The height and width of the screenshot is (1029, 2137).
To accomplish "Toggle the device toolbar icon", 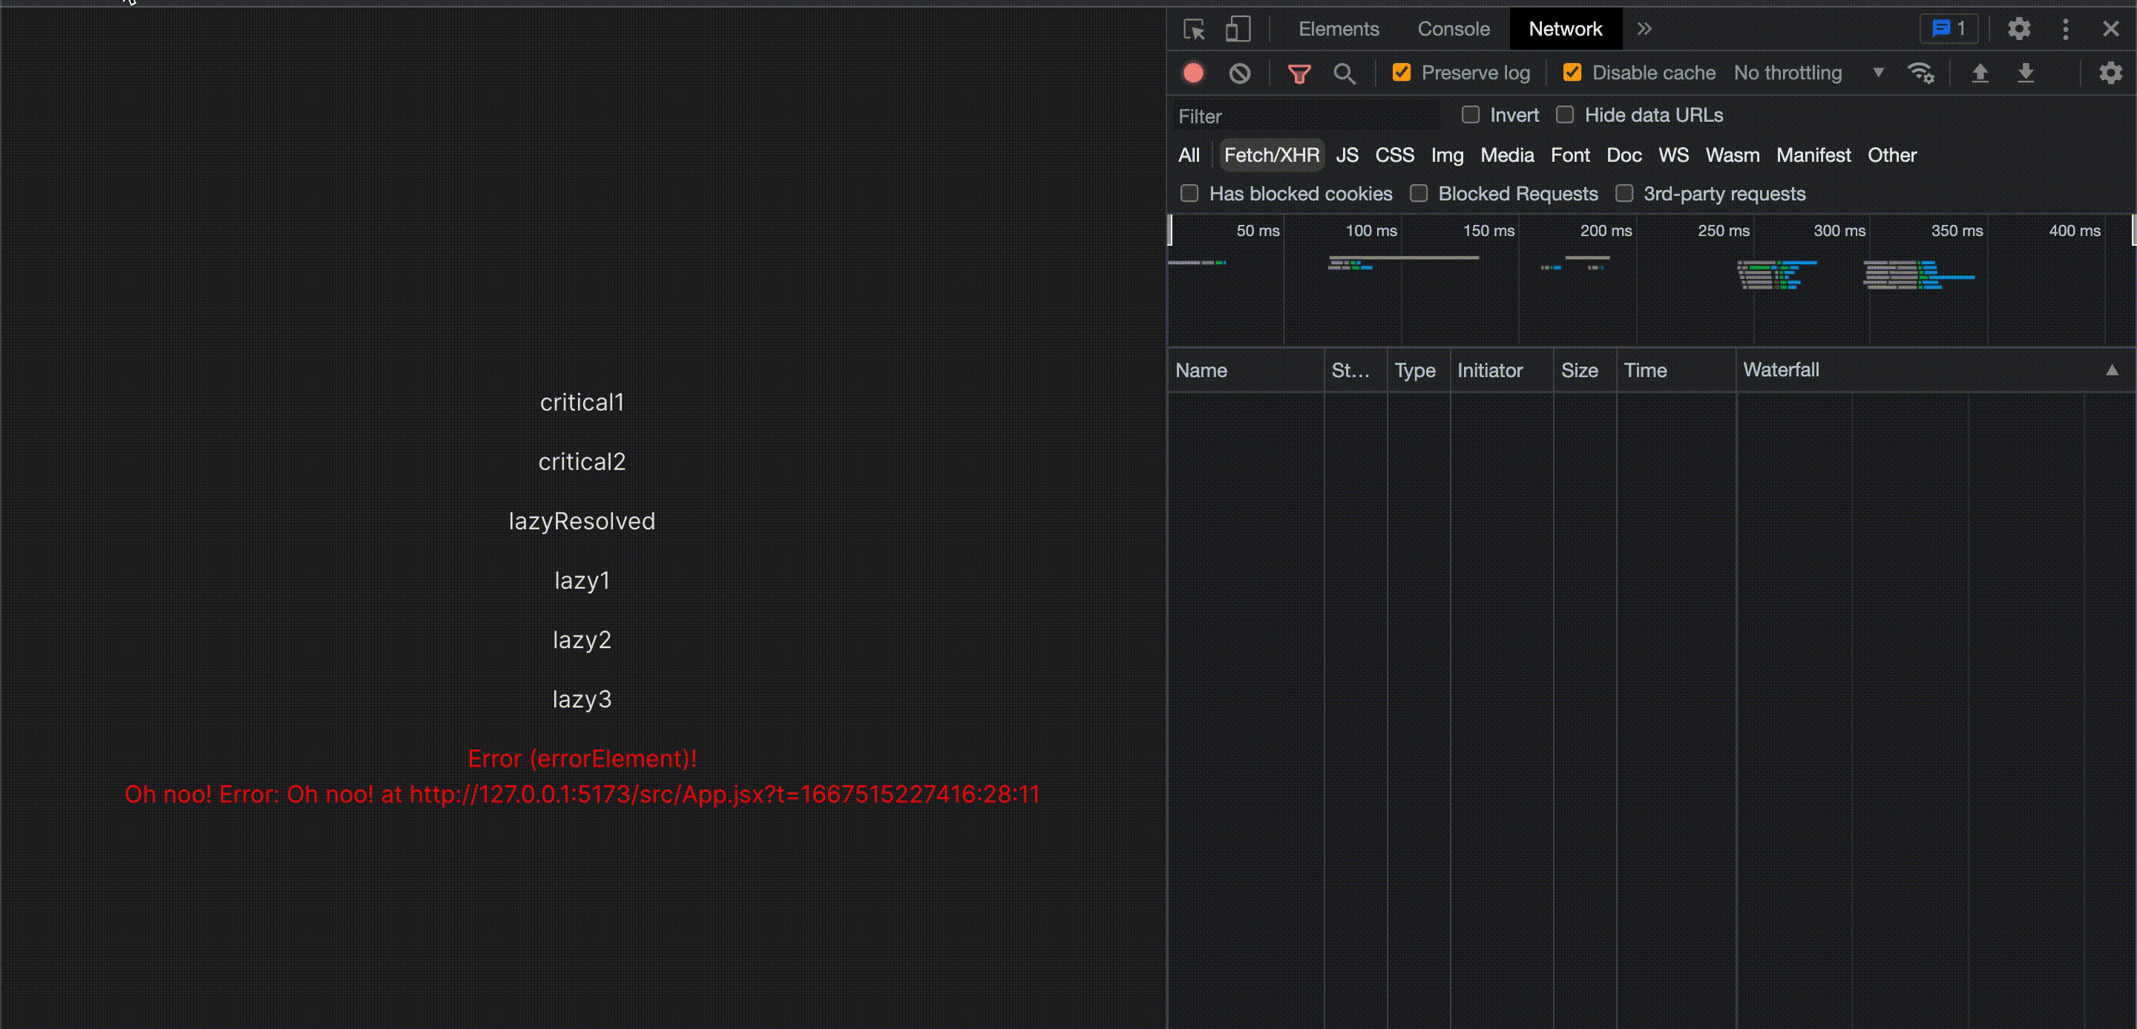I will click(x=1238, y=30).
